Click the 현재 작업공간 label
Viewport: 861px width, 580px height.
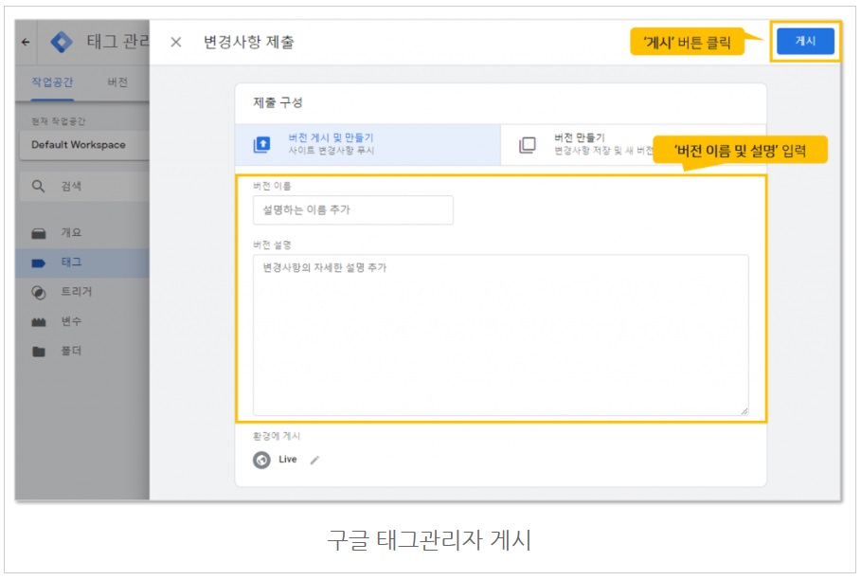58,121
